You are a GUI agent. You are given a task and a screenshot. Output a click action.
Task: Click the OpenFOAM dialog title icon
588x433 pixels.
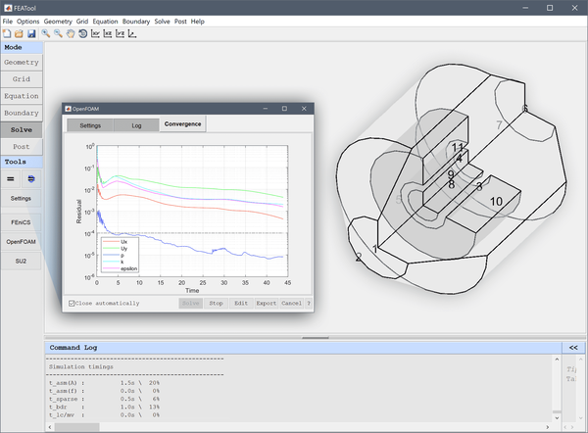68,109
